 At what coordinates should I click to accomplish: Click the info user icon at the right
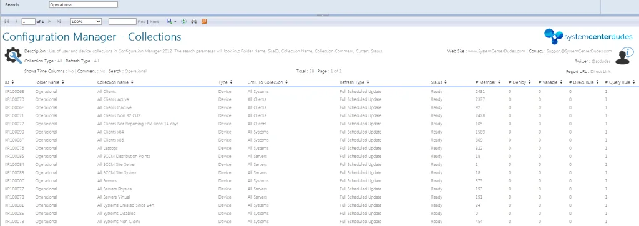pos(624,56)
